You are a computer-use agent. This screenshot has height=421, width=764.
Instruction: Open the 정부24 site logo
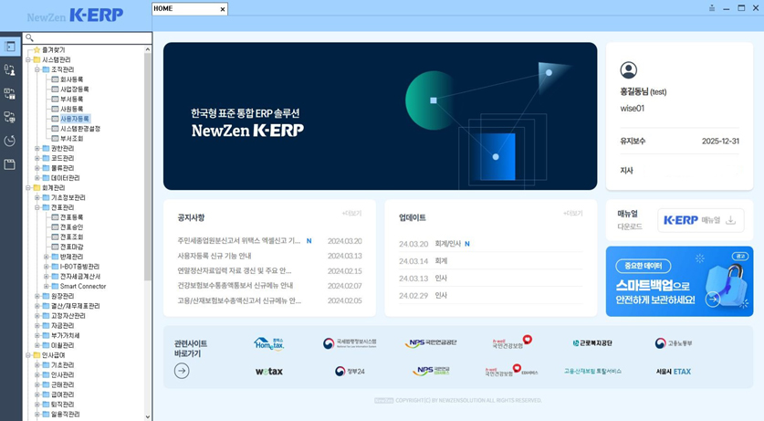(x=350, y=371)
